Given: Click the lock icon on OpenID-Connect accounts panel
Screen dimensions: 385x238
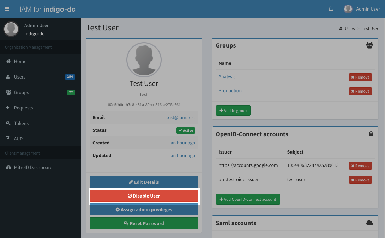Looking at the screenshot, I should (x=371, y=134).
